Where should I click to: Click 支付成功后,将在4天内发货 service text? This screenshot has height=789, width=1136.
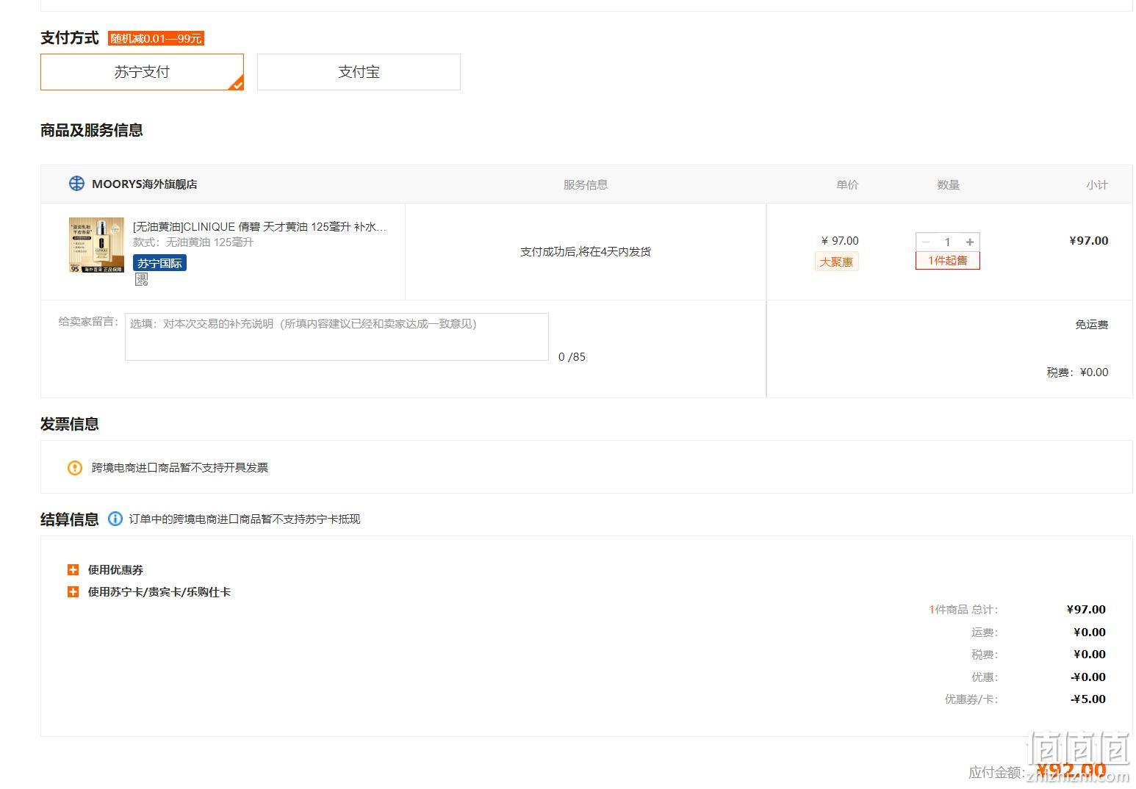[x=586, y=251]
